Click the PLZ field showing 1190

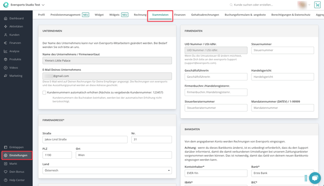[x=57, y=155]
